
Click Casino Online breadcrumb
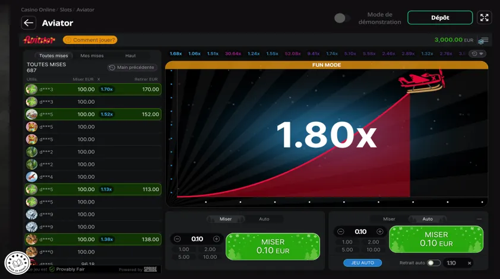38,9
